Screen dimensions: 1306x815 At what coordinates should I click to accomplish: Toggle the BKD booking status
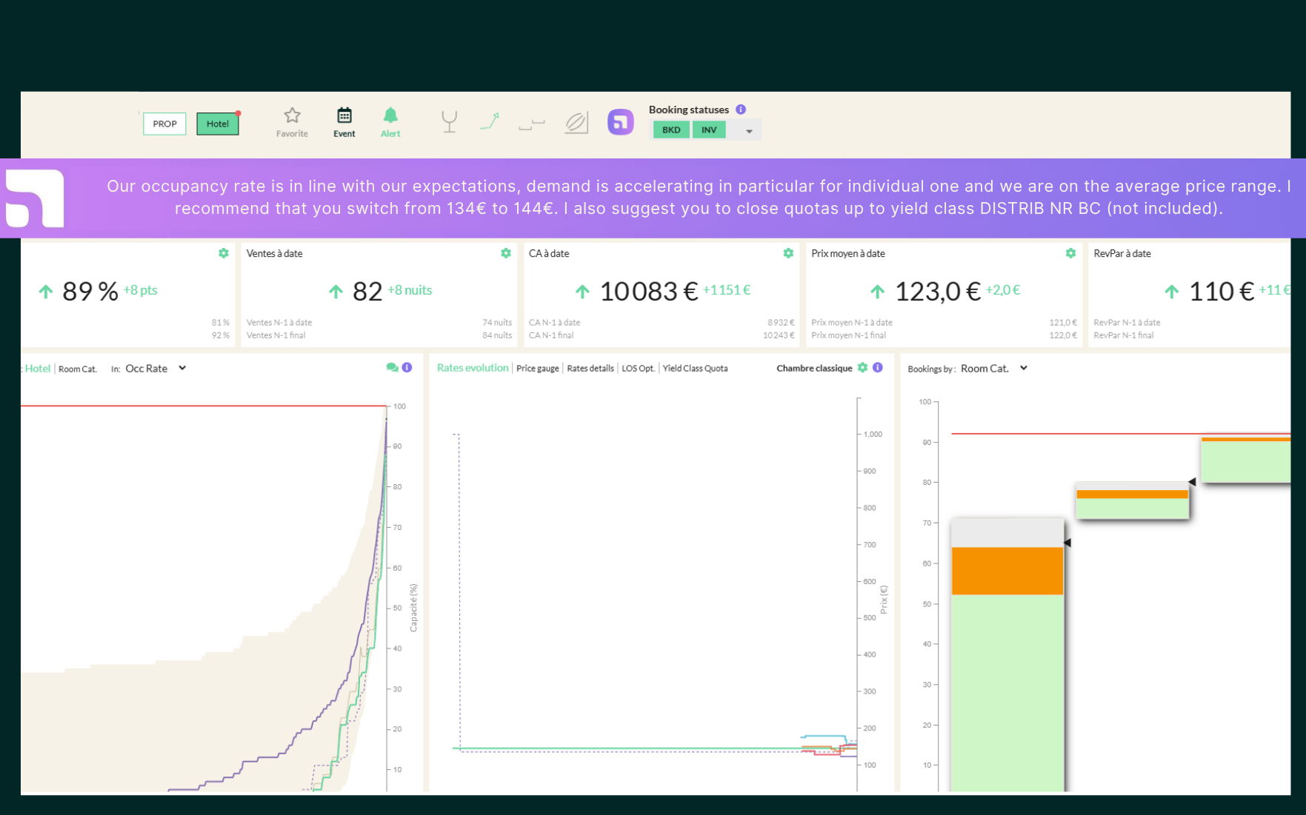671,130
